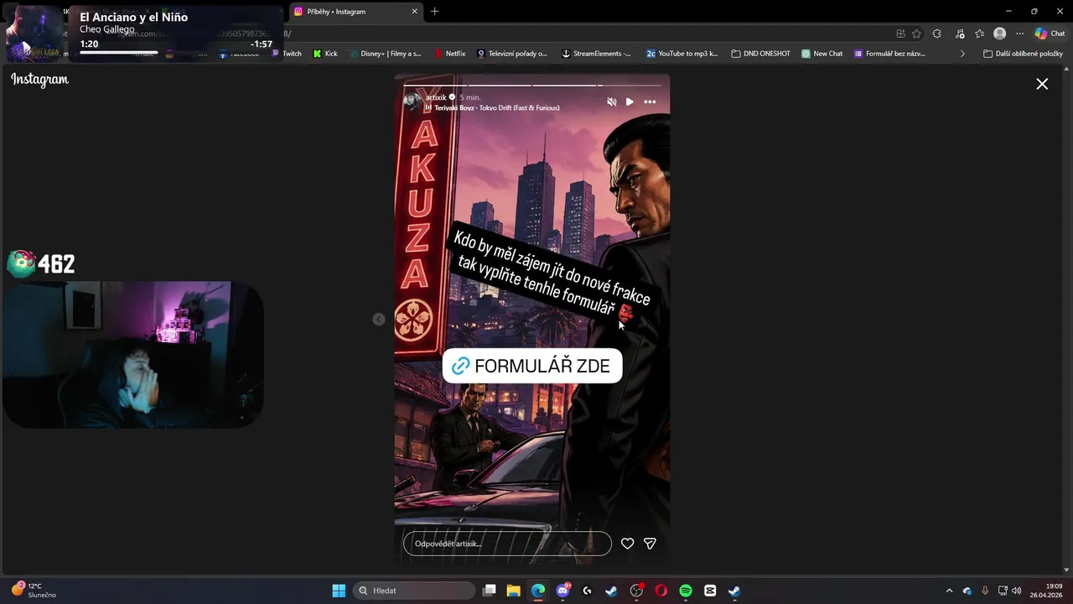
Task: Open Opera browser from the taskbar
Action: click(x=661, y=591)
